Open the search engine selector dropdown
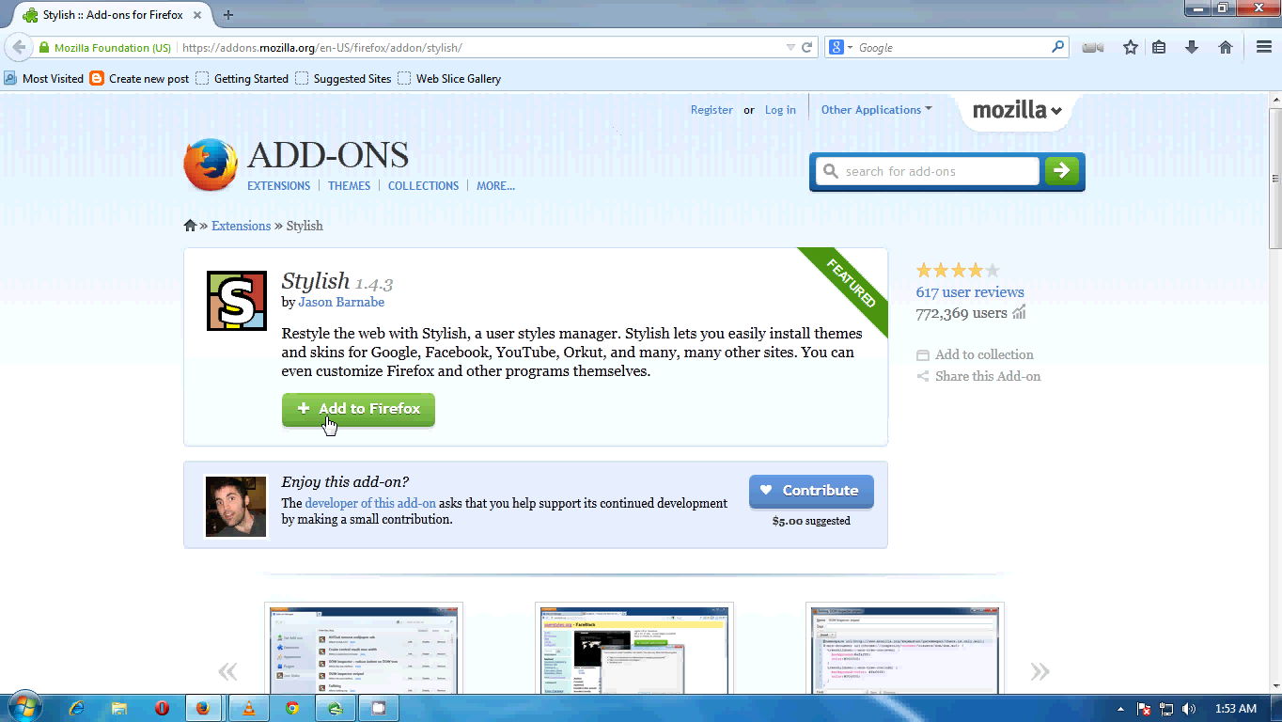 pyautogui.click(x=840, y=47)
